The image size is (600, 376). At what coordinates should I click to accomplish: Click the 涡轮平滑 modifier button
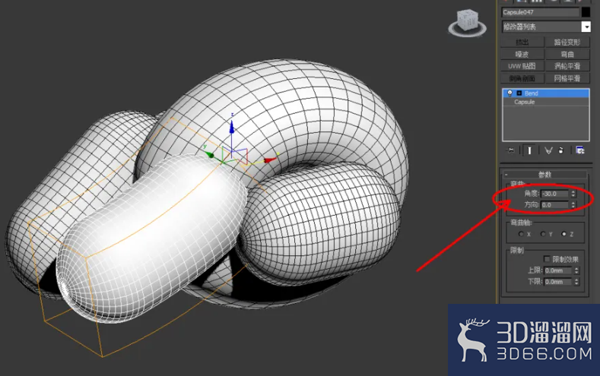pos(567,66)
